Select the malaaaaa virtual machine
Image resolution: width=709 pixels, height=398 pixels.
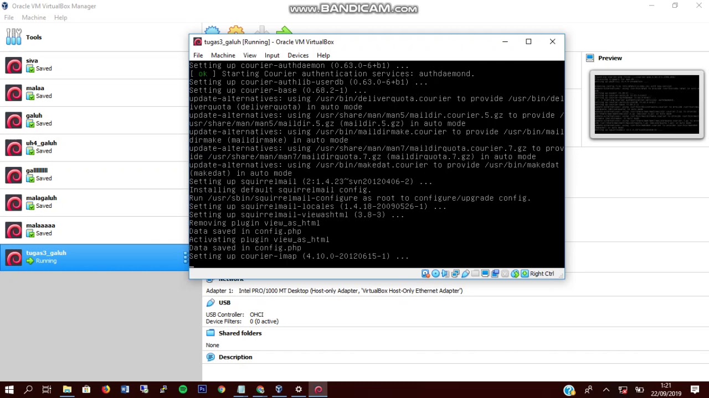pyautogui.click(x=94, y=229)
